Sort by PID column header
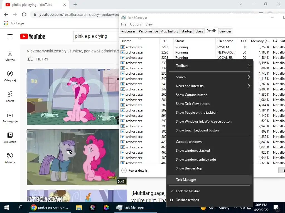The height and width of the screenshot is (213, 285). 167,41
